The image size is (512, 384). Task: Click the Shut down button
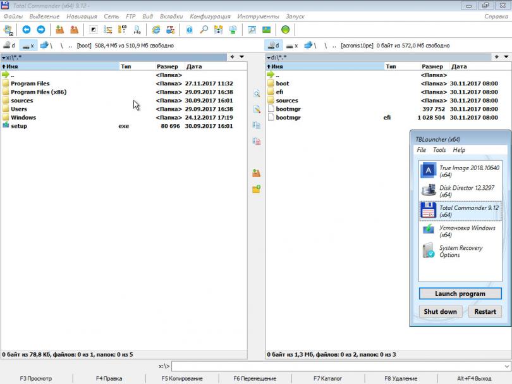point(440,311)
